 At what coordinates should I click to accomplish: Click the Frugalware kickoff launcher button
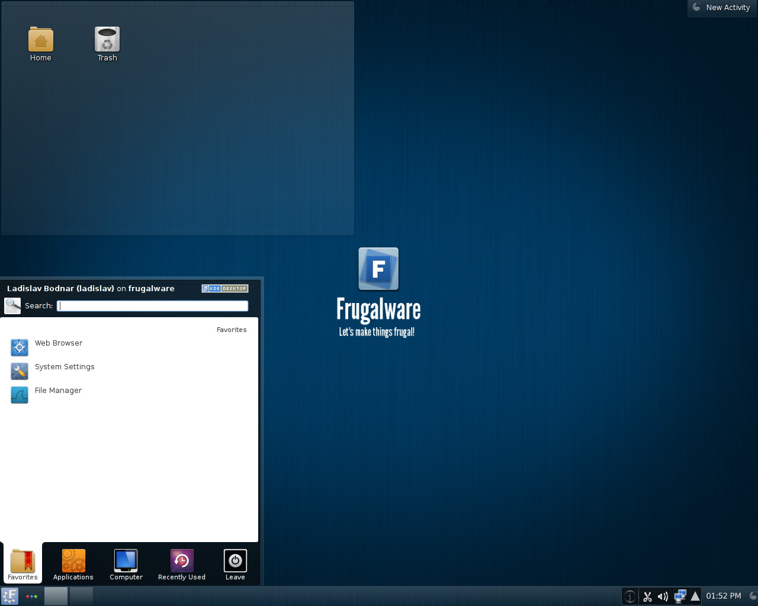click(x=10, y=596)
